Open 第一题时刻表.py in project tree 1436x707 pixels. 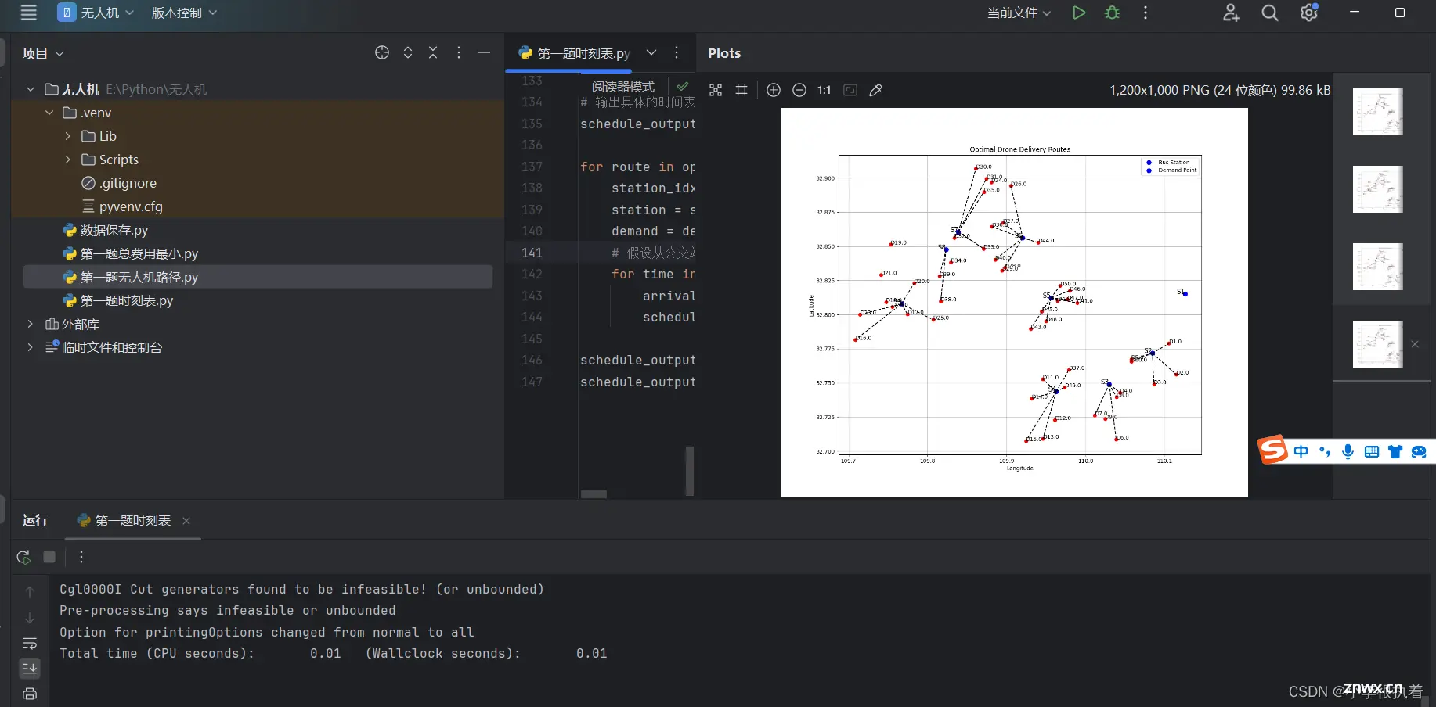117,300
